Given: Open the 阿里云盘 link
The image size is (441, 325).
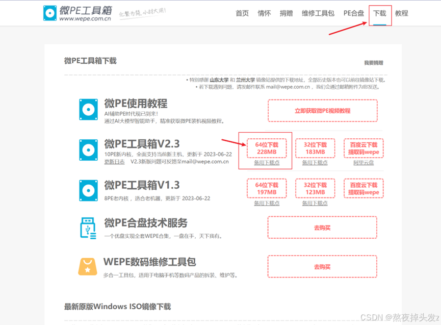Looking at the screenshot, I should (x=364, y=163).
